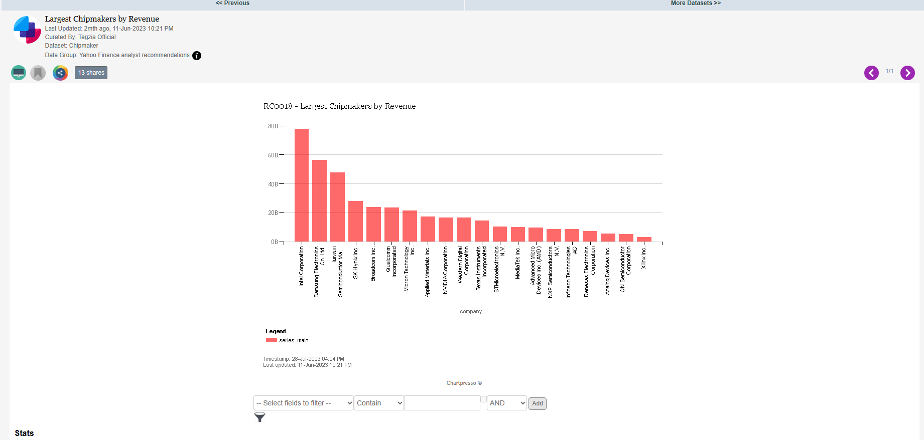This screenshot has height=440, width=924.
Task: Go to previous chart with left arrow
Action: pyautogui.click(x=871, y=73)
